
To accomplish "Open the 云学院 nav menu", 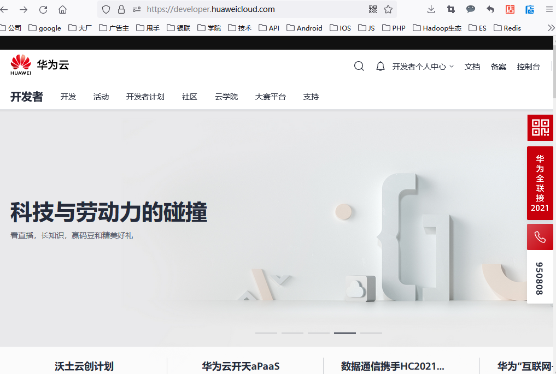I will coord(226,97).
